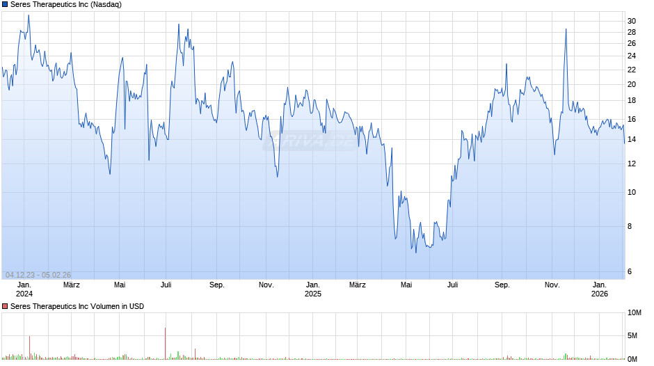Click the 'Juli' axis label after Mai 2025
654x366 pixels.
click(452, 285)
